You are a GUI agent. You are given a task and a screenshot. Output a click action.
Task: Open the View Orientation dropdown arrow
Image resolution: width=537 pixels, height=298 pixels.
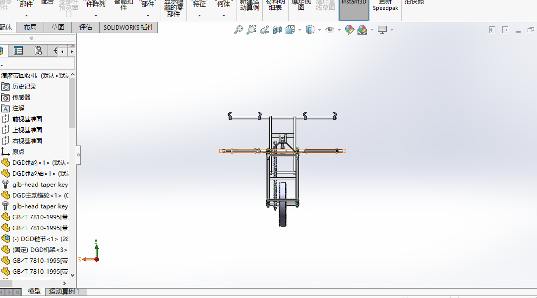(300, 30)
